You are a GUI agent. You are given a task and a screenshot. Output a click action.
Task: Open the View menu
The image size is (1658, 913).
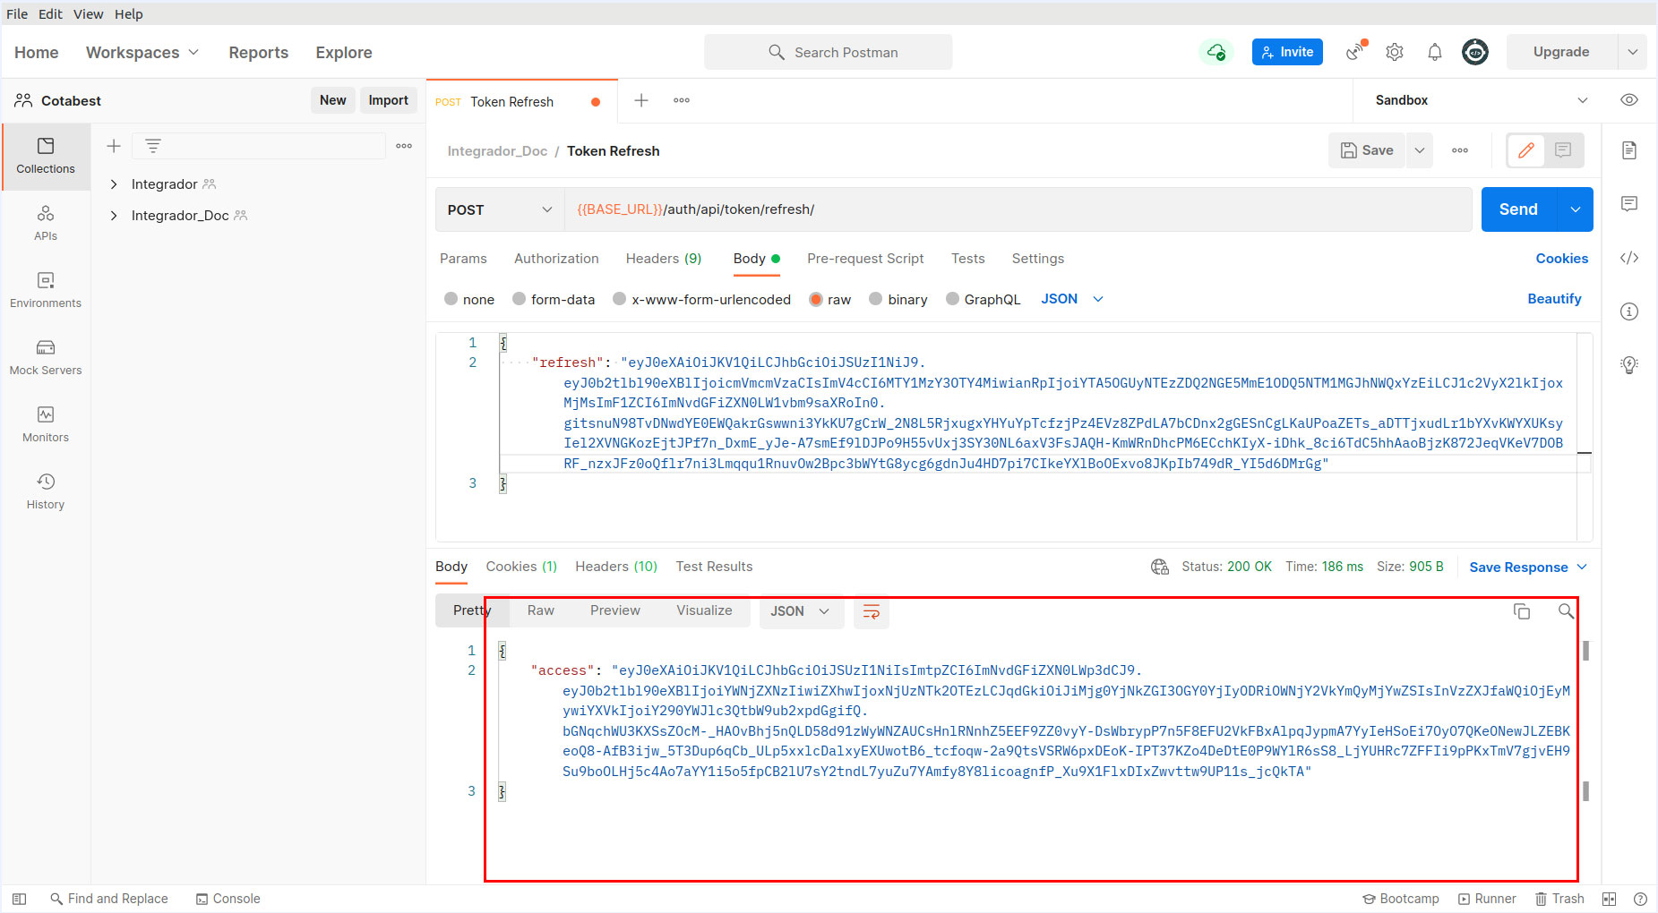88,13
